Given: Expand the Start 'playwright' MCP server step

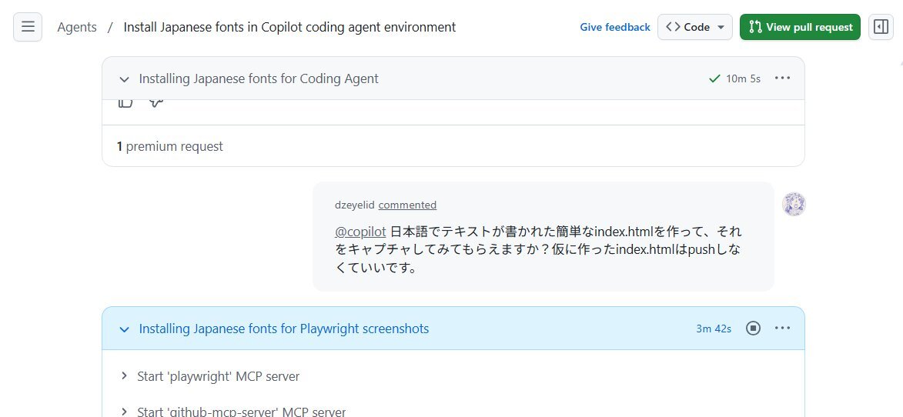Looking at the screenshot, I should [x=124, y=376].
